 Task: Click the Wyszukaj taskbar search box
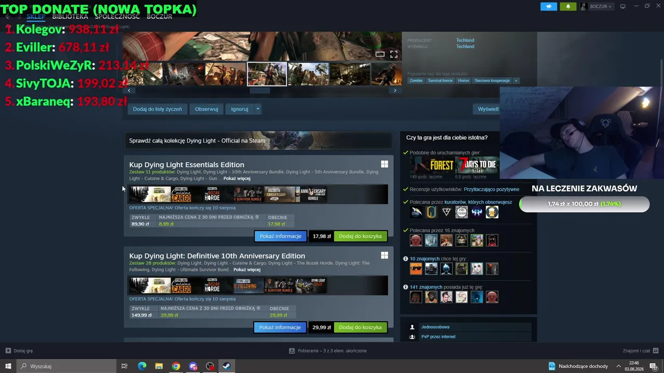[x=66, y=366]
